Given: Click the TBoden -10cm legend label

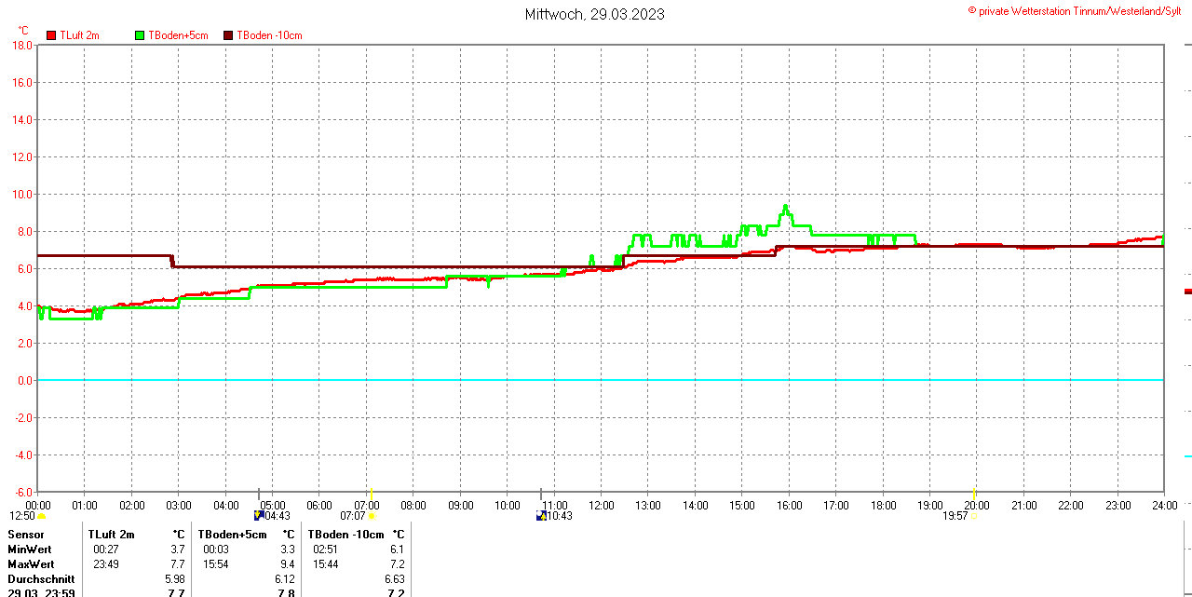Looking at the screenshot, I should 269,35.
